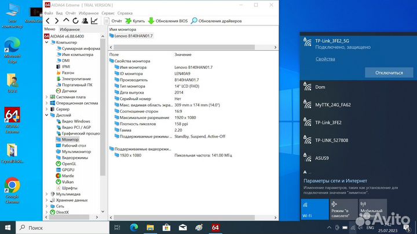Open the Вид menu

(59, 13)
